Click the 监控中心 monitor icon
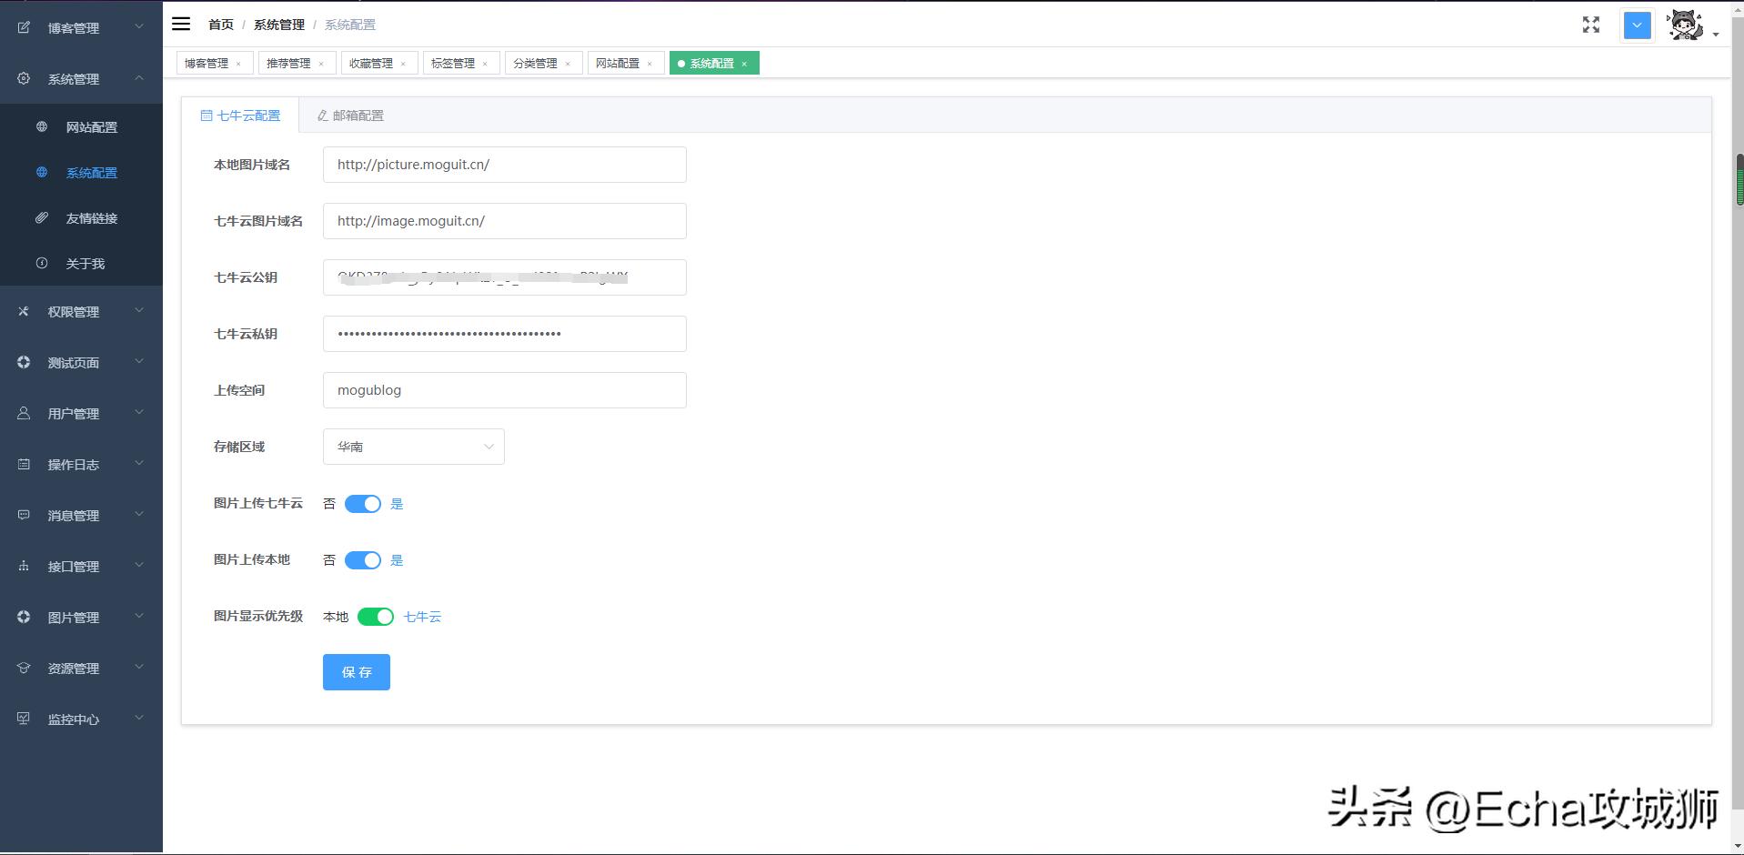The width and height of the screenshot is (1744, 855). [23, 719]
